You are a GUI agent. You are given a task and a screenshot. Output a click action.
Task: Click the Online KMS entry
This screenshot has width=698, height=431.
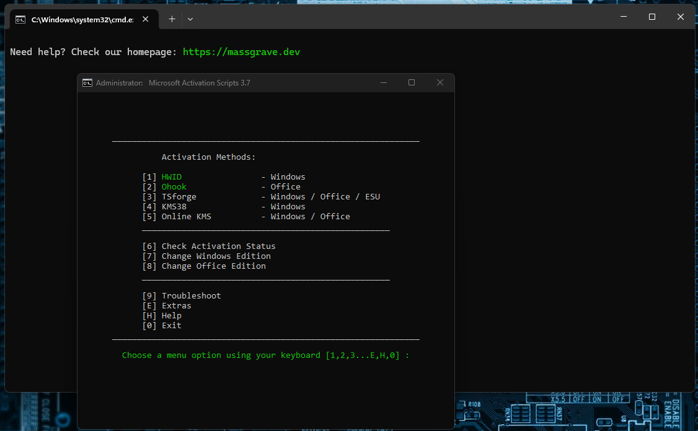click(186, 217)
